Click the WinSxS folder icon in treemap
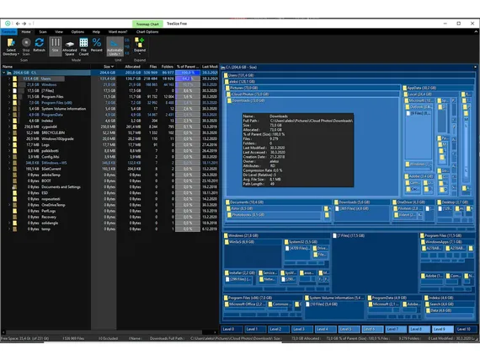This screenshot has height=361, width=480. 227,242
